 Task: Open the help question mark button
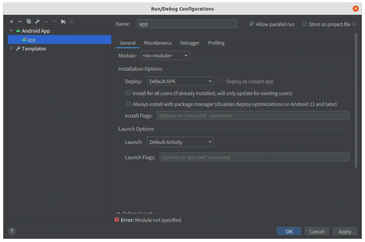(x=12, y=231)
